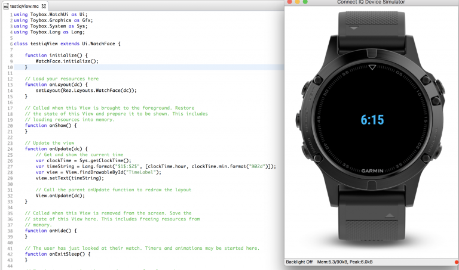Click the 'setLayout(Rez.Layouts.WatchFace(dc));' line

[x=86, y=90]
